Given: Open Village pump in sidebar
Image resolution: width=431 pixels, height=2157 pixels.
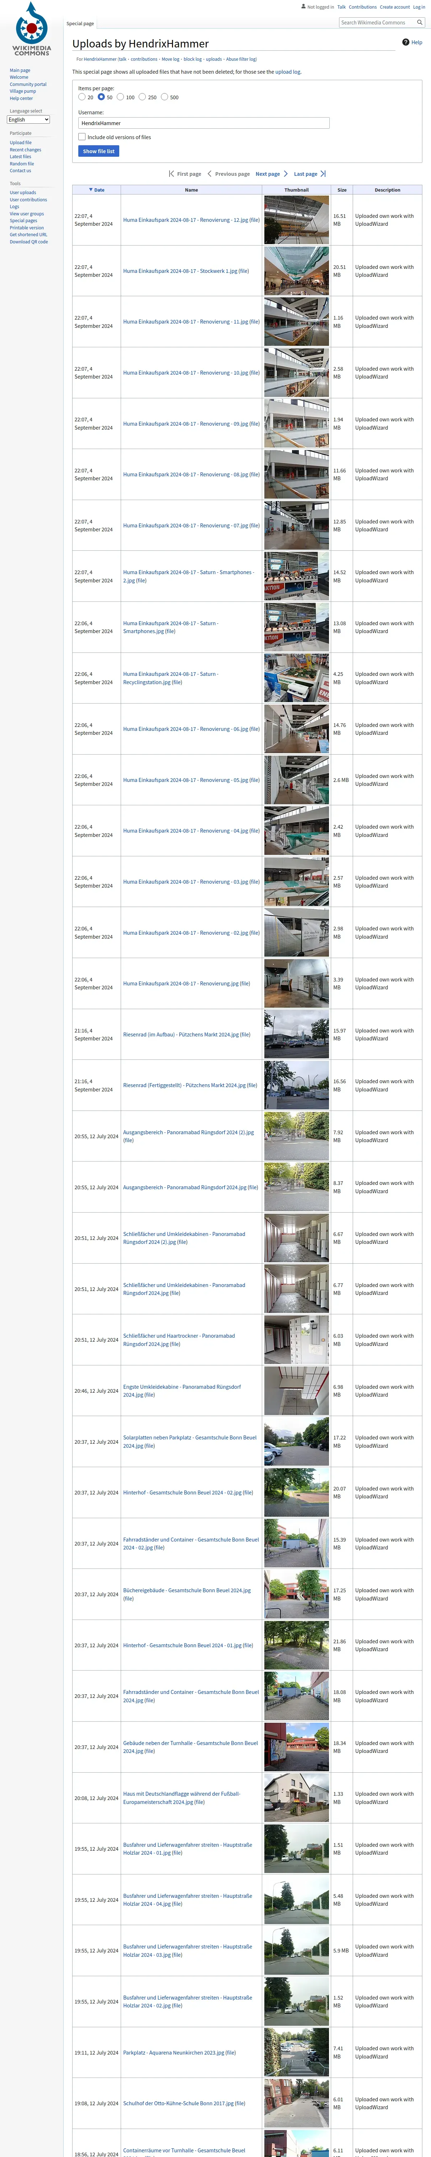Looking at the screenshot, I should (x=23, y=91).
